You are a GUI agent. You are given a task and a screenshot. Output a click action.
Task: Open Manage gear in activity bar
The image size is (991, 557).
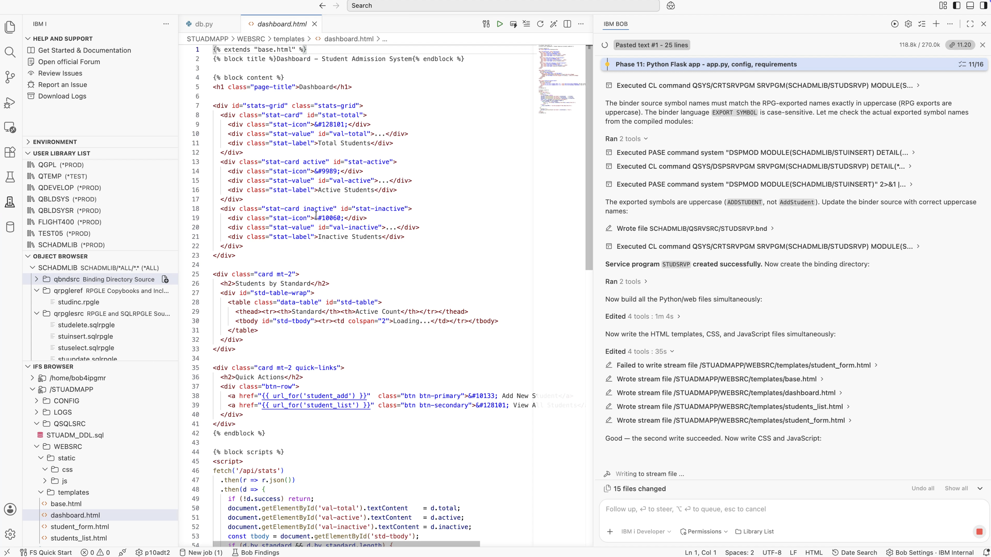coord(10,534)
